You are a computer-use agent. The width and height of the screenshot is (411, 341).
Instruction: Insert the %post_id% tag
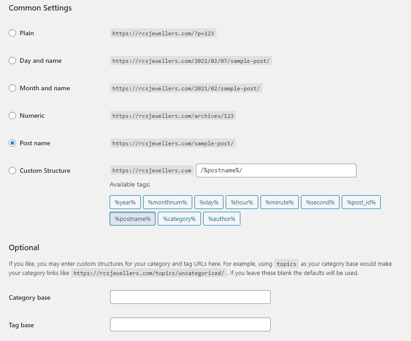(361, 202)
